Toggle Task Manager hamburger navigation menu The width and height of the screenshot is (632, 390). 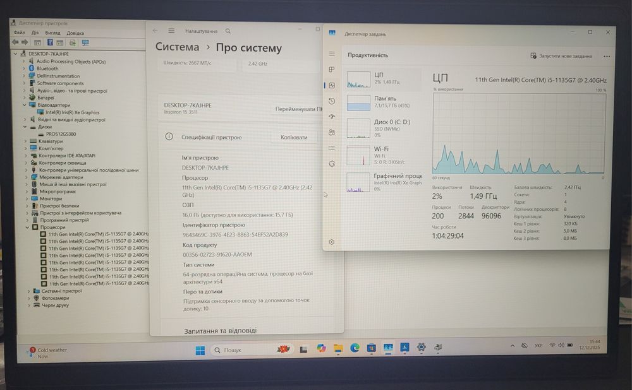pyautogui.click(x=331, y=54)
